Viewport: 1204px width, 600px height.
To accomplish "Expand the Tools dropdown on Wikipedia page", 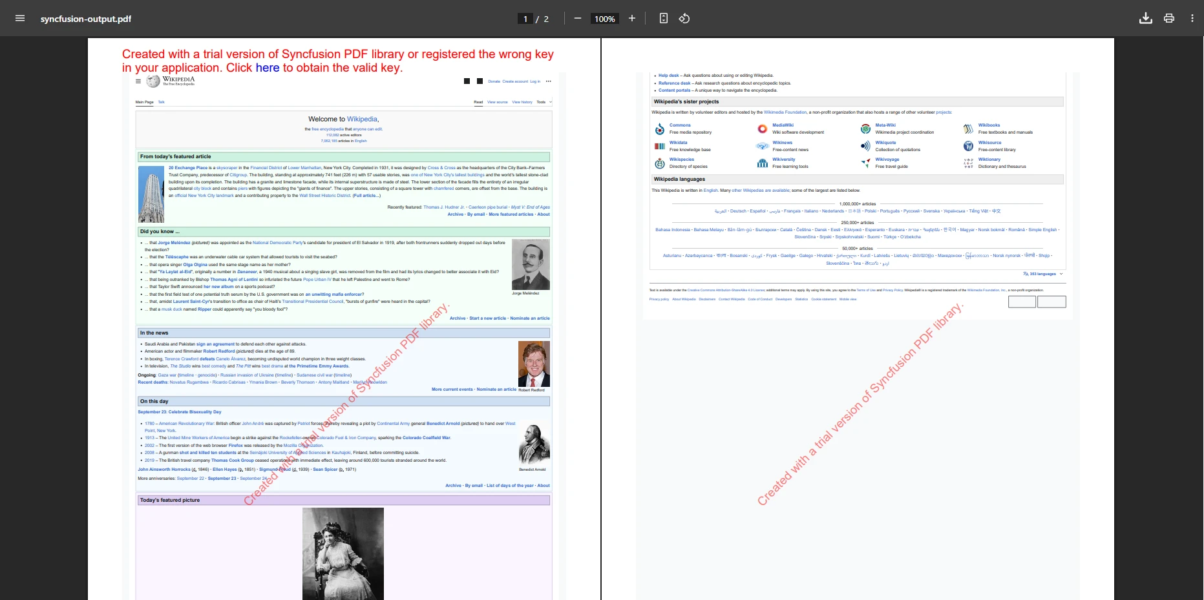I will click(x=543, y=102).
